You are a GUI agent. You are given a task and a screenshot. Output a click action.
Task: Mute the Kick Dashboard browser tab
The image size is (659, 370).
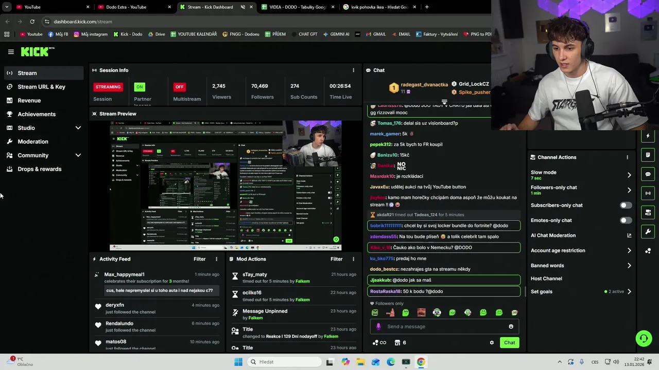243,7
